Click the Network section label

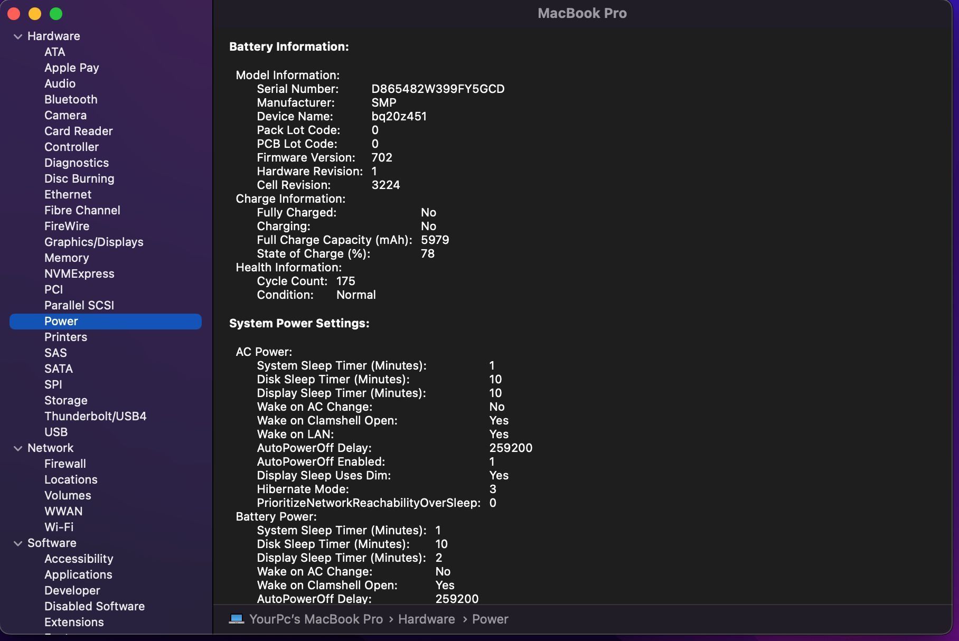51,448
